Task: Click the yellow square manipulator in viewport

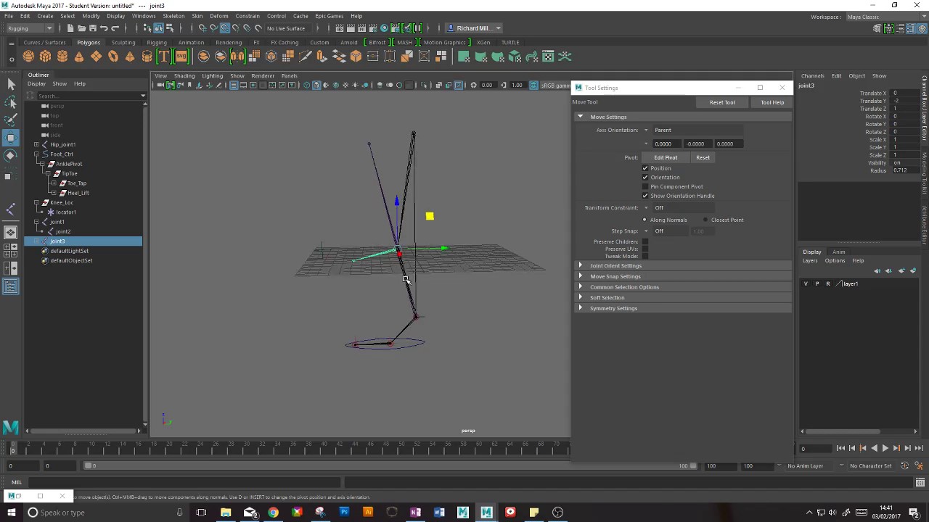Action: pyautogui.click(x=429, y=216)
